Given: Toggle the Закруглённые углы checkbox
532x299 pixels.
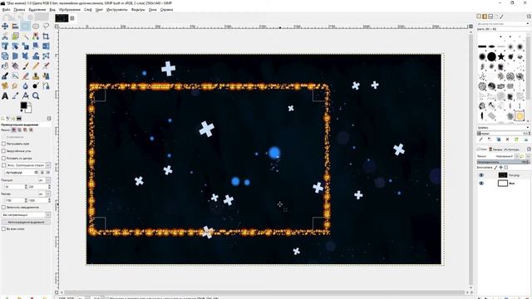Looking at the screenshot, I should (3, 151).
